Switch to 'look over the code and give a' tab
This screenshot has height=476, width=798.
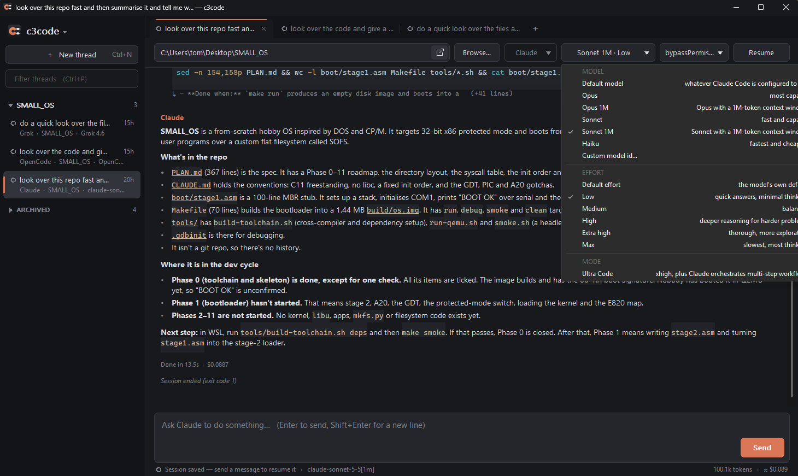coord(337,29)
